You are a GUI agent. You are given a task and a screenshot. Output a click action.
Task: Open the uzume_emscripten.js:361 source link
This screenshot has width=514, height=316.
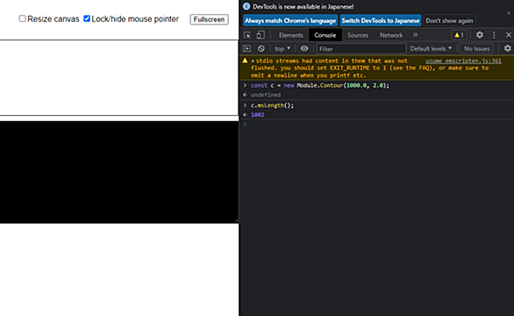pos(463,61)
